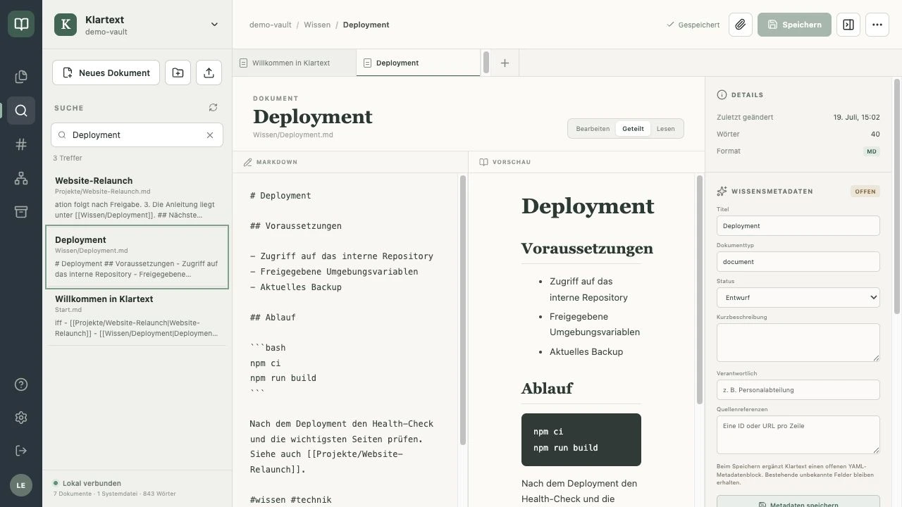Viewport: 902px width, 507px height.
Task: Open the help question mark icon
Action: click(x=21, y=384)
